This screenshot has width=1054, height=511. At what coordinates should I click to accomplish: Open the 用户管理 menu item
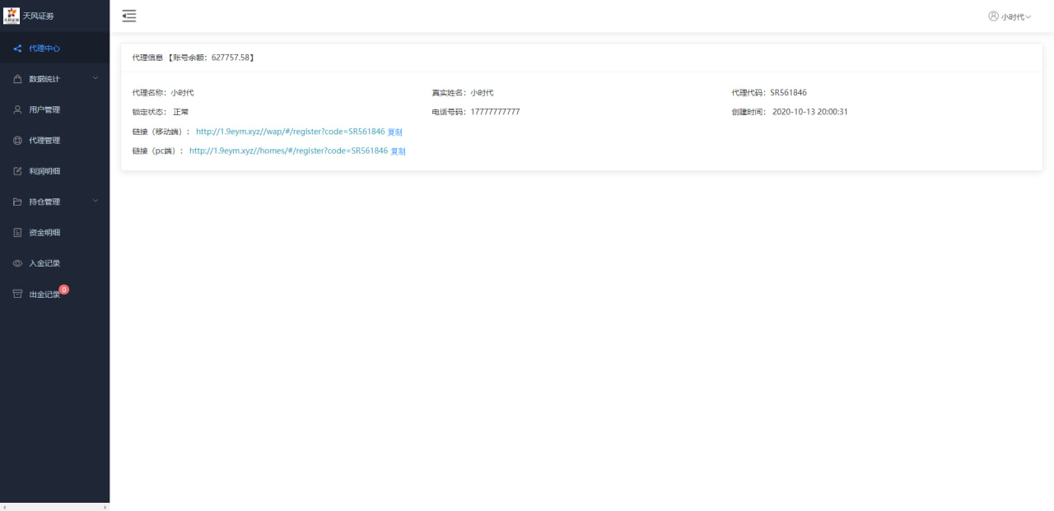[x=54, y=109]
